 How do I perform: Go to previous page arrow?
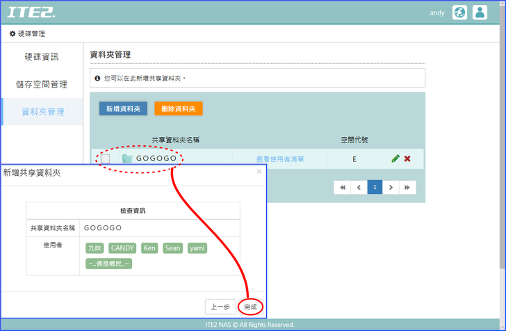click(x=359, y=187)
